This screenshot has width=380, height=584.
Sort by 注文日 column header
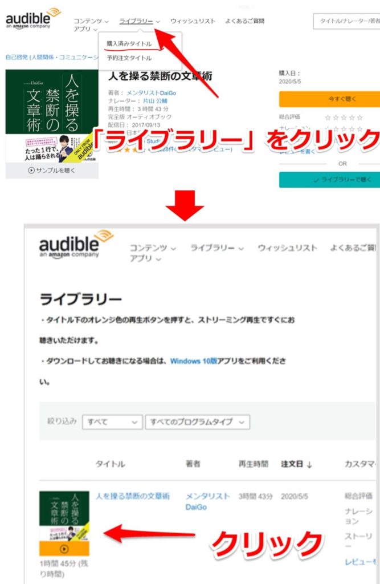(x=292, y=464)
